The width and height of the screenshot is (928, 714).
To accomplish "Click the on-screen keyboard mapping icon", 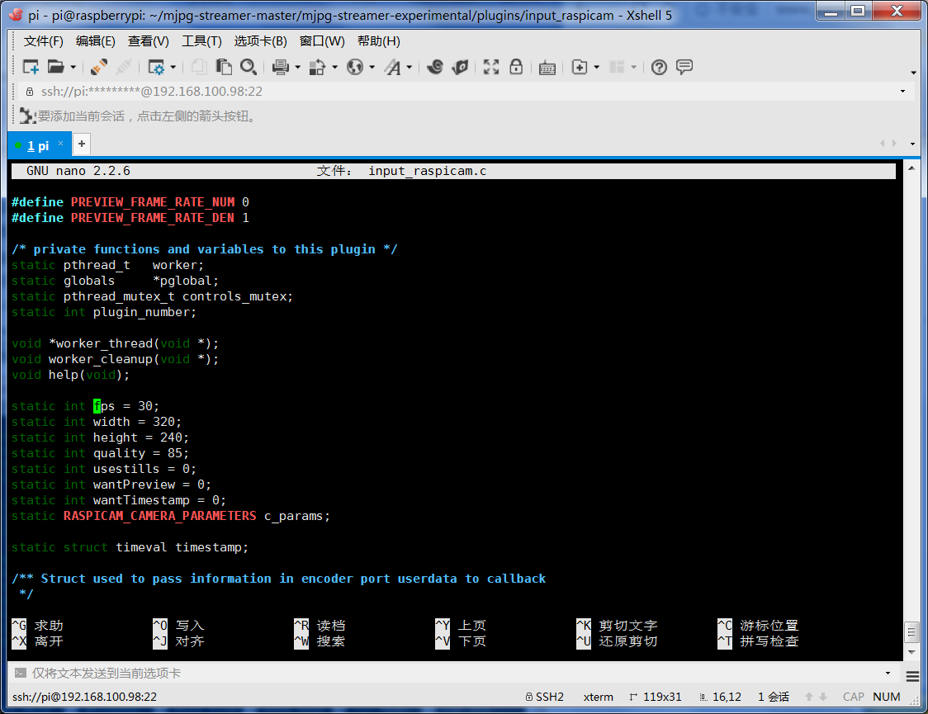I will (547, 68).
